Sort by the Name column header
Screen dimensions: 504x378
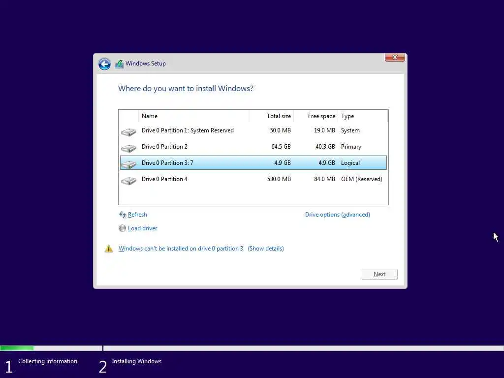coord(194,116)
